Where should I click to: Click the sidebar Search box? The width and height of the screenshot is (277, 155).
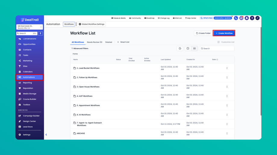coord(27,33)
